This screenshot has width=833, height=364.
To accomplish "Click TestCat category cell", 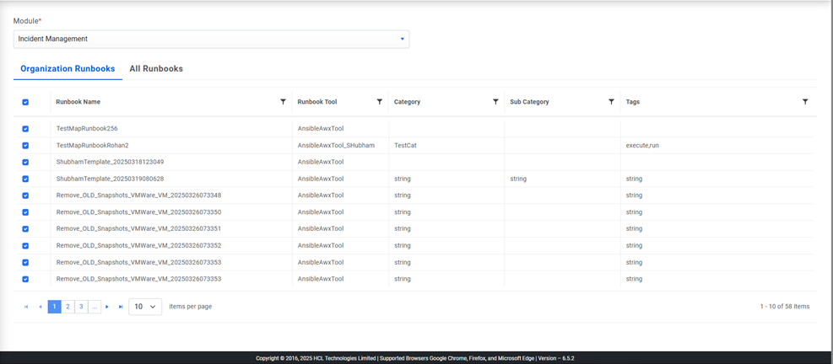I will (x=405, y=146).
